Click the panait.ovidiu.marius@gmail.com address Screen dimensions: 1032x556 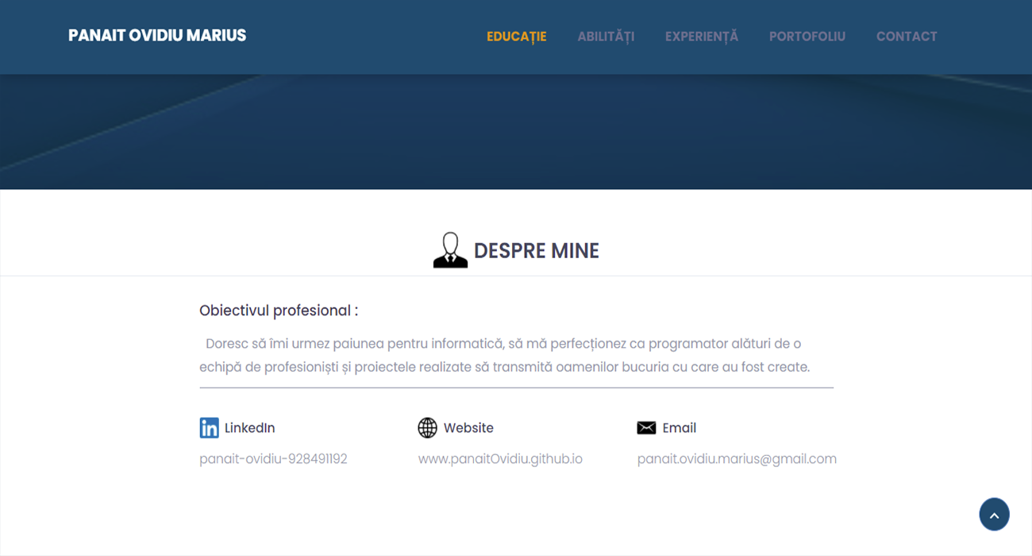click(737, 459)
